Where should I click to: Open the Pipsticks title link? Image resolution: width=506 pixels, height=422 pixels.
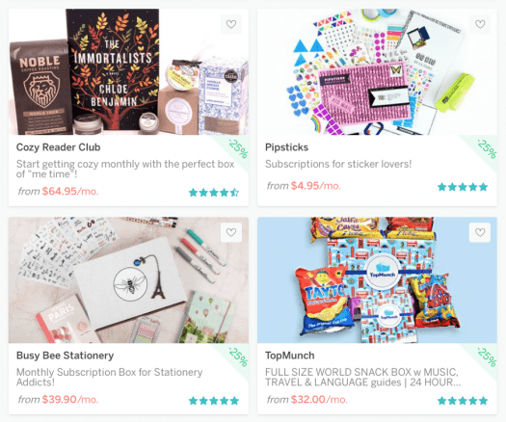pos(286,147)
